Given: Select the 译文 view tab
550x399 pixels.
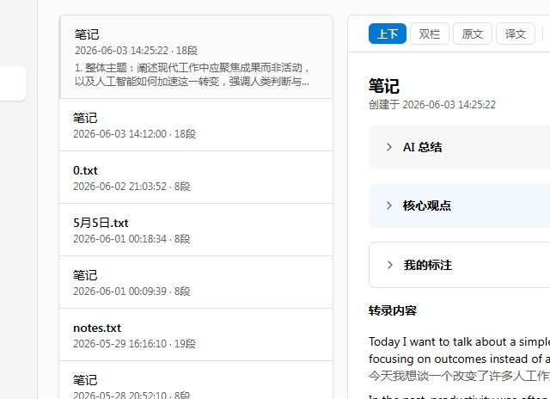Looking at the screenshot, I should pyautogui.click(x=516, y=34).
